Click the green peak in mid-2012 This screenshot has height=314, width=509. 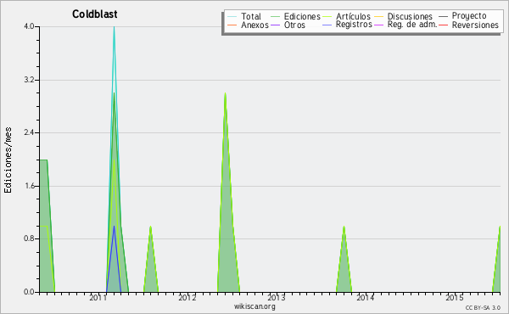(x=226, y=94)
